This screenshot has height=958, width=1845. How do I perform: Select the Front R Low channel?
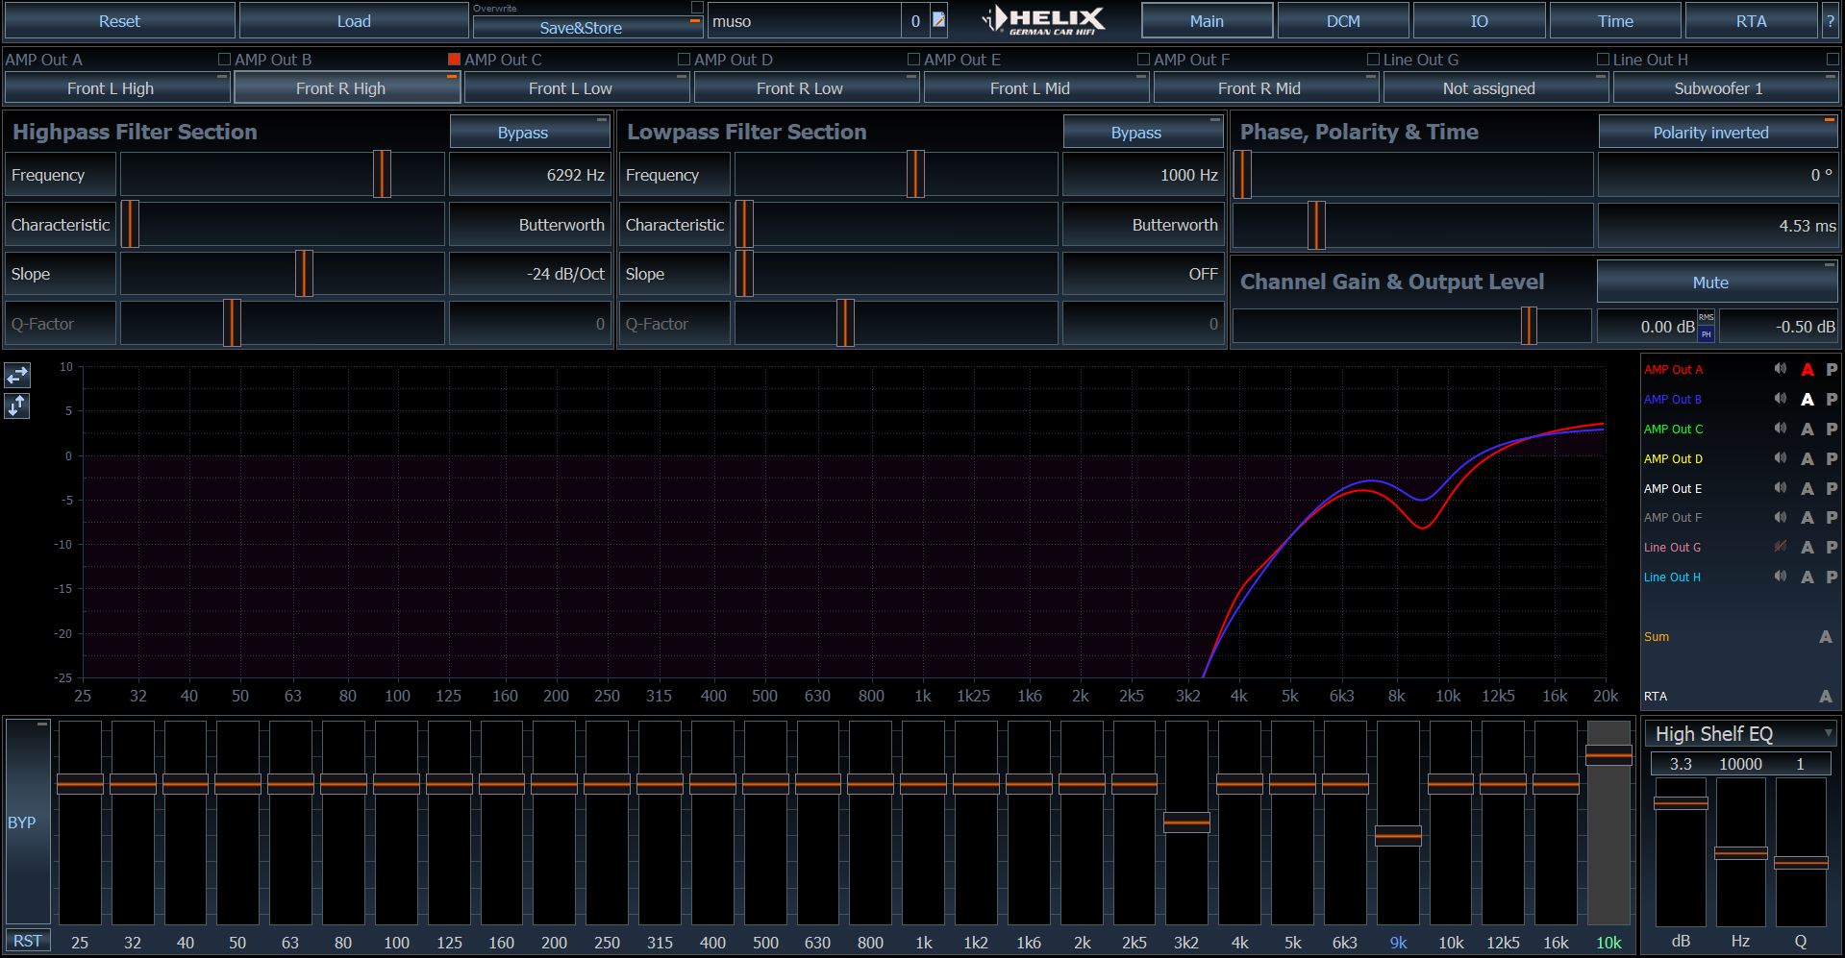click(806, 88)
